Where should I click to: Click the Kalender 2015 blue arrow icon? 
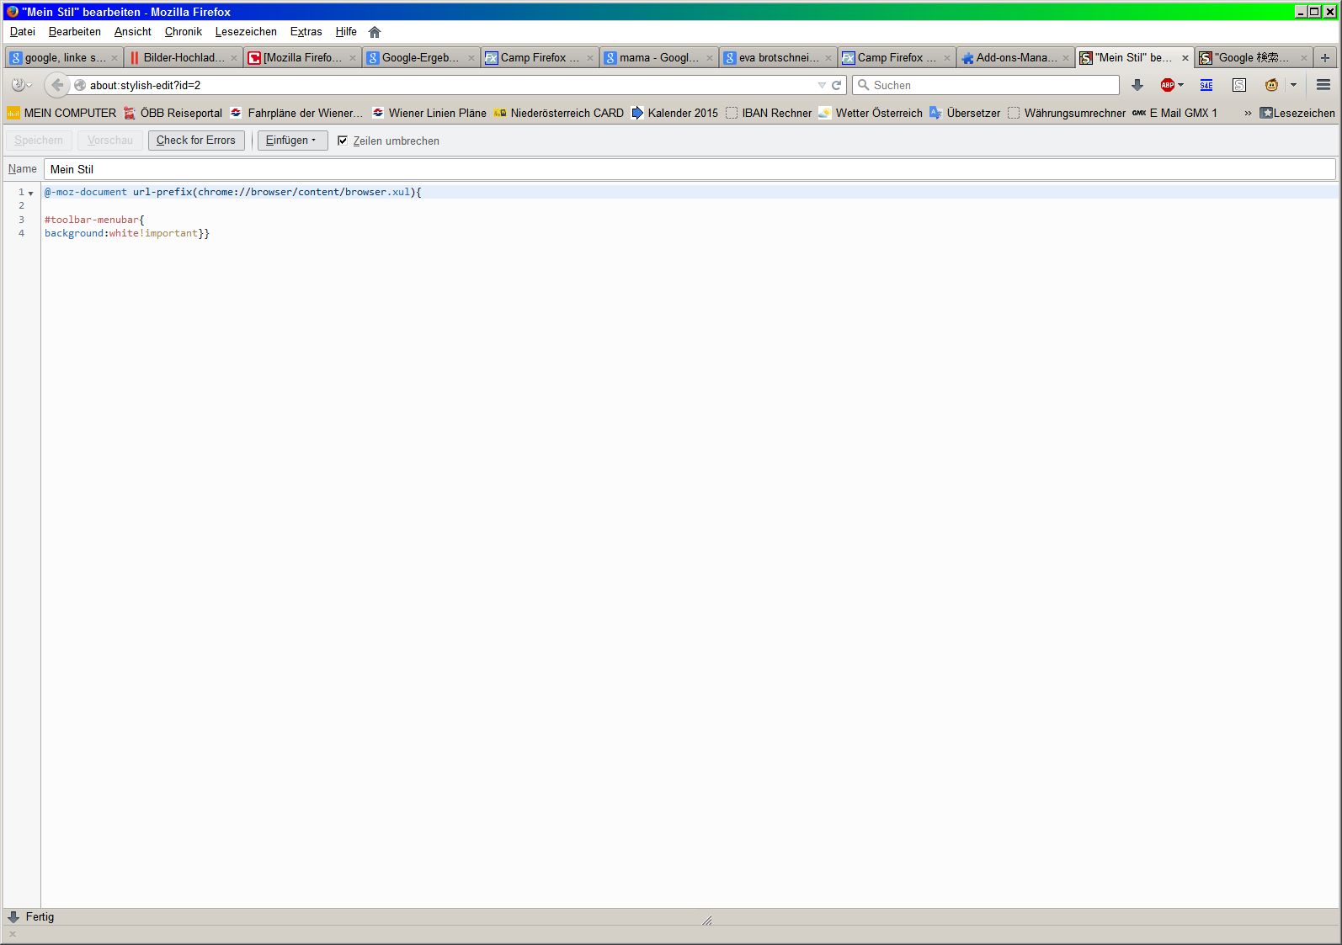[x=637, y=113]
